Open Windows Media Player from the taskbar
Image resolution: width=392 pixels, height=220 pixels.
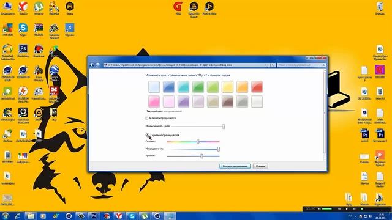pos(43,216)
